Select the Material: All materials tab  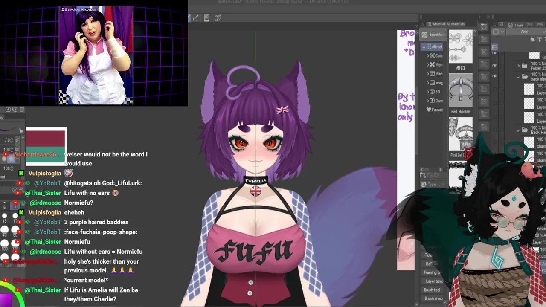446,24
